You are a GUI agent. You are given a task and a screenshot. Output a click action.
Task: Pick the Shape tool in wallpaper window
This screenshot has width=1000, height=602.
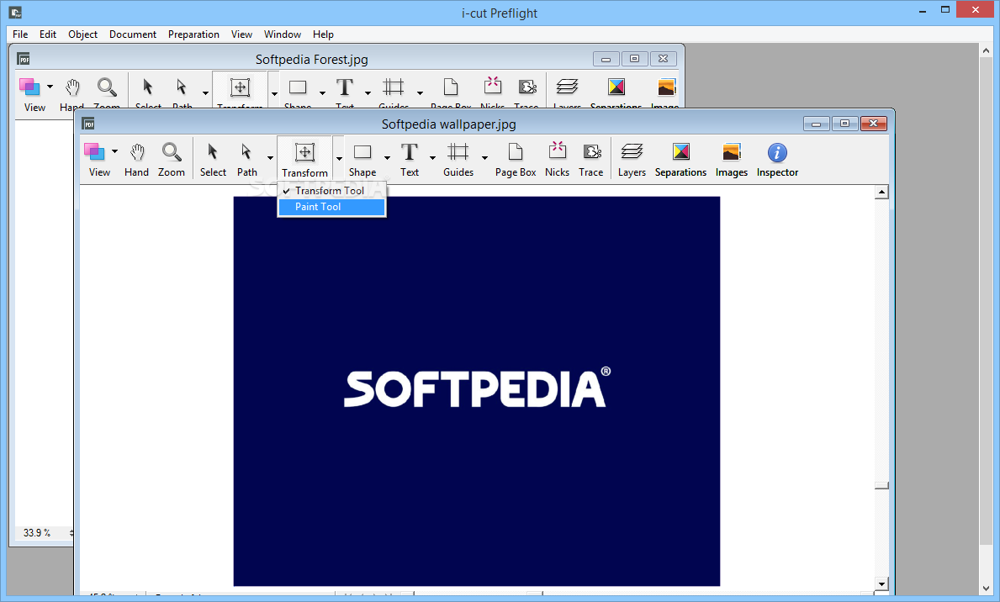pyautogui.click(x=362, y=160)
